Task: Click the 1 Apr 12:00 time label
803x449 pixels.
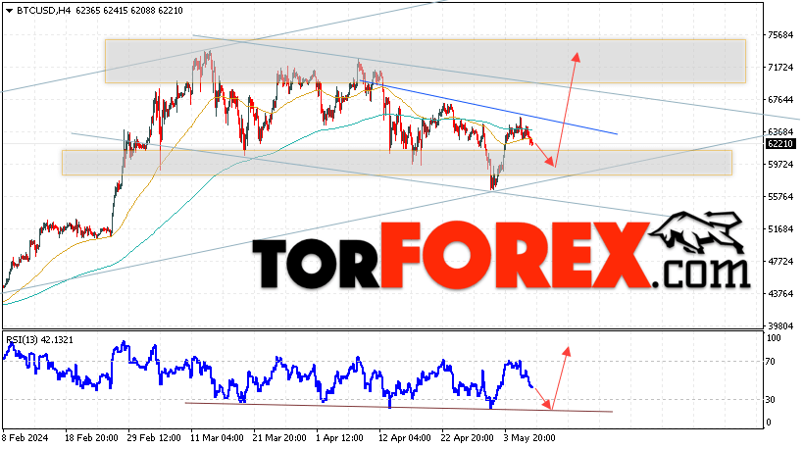Action: (340, 438)
